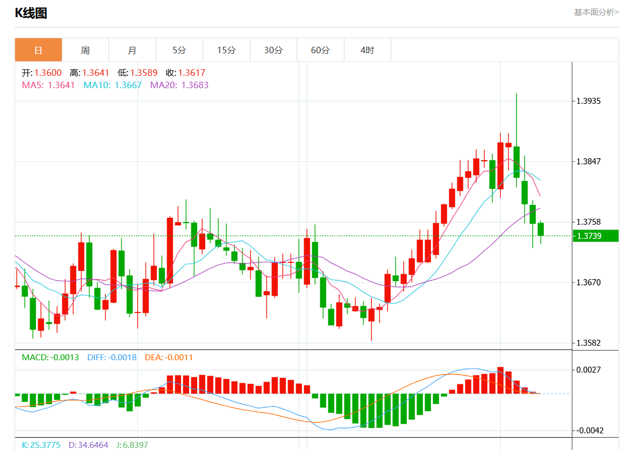
Task: Click the 高: 1.3641 high value
Action: click(x=89, y=73)
